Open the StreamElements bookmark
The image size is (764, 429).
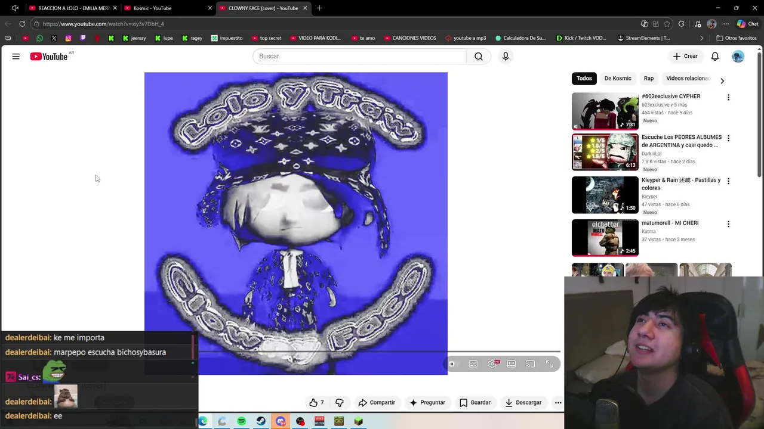point(643,38)
